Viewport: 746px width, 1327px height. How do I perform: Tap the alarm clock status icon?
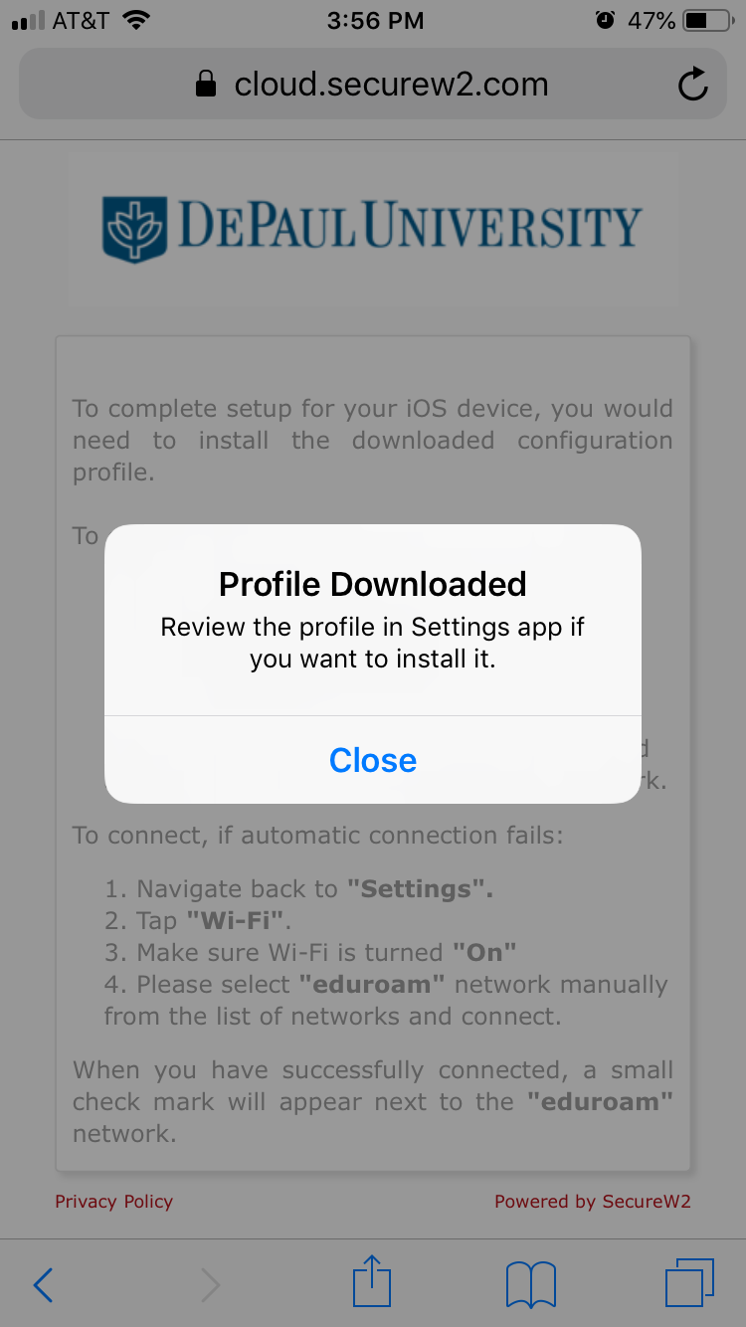(605, 20)
